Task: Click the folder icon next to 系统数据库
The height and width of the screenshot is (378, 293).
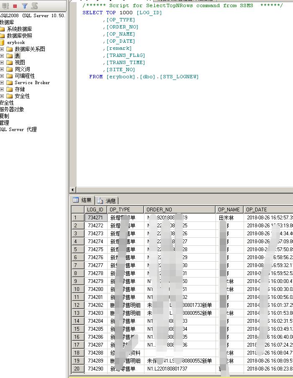Action: (x=2, y=29)
